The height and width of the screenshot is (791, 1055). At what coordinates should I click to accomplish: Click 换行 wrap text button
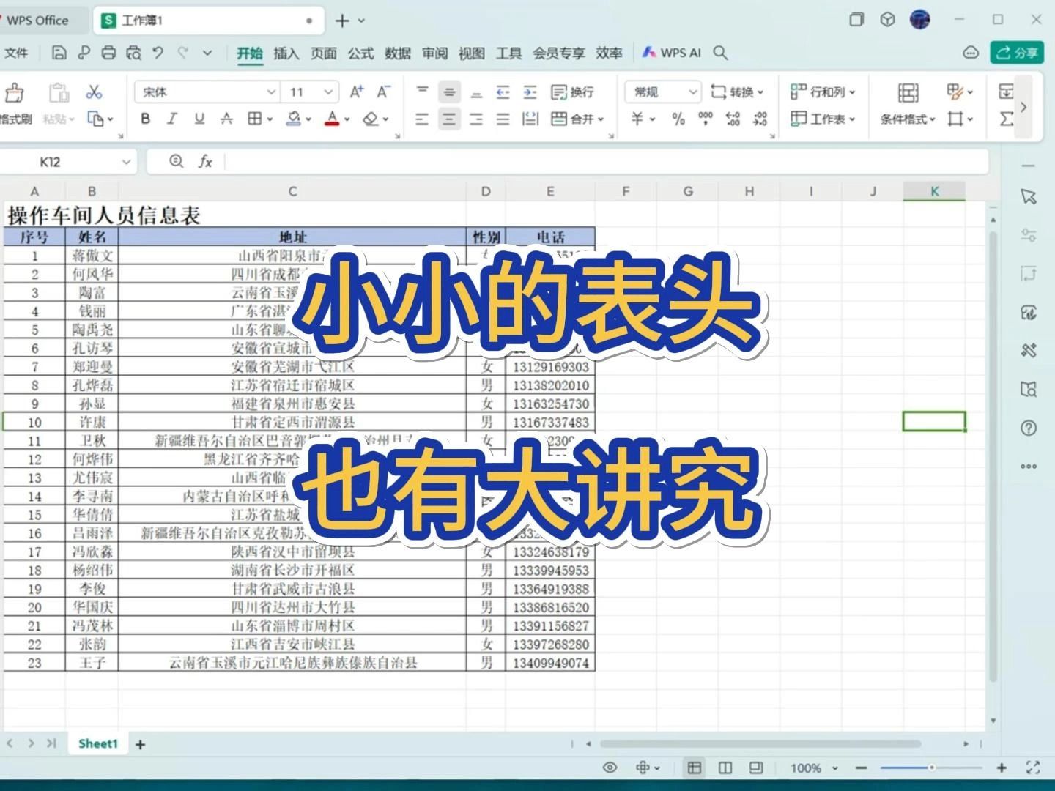pos(572,92)
